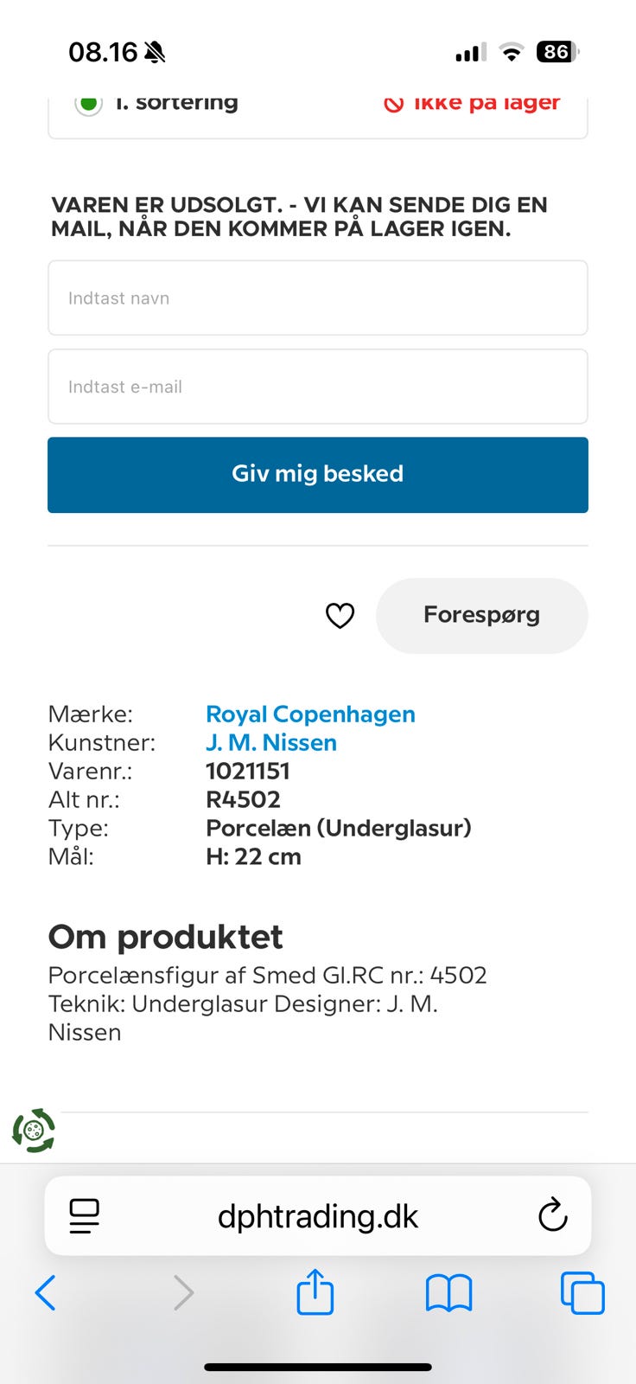This screenshot has width=636, height=1384.
Task: Open the green cookie settings icon
Action: [x=34, y=1130]
